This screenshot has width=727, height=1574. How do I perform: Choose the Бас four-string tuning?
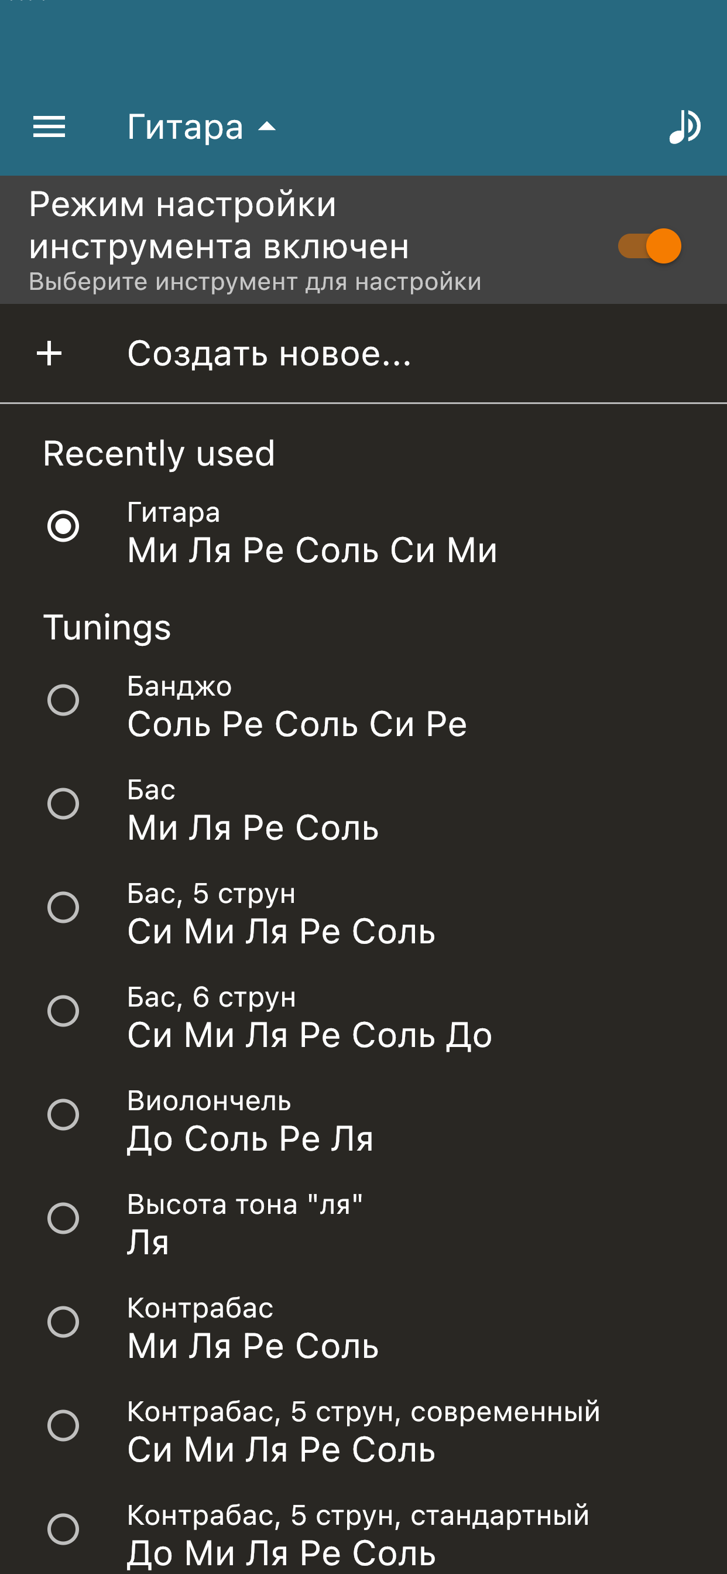point(64,803)
